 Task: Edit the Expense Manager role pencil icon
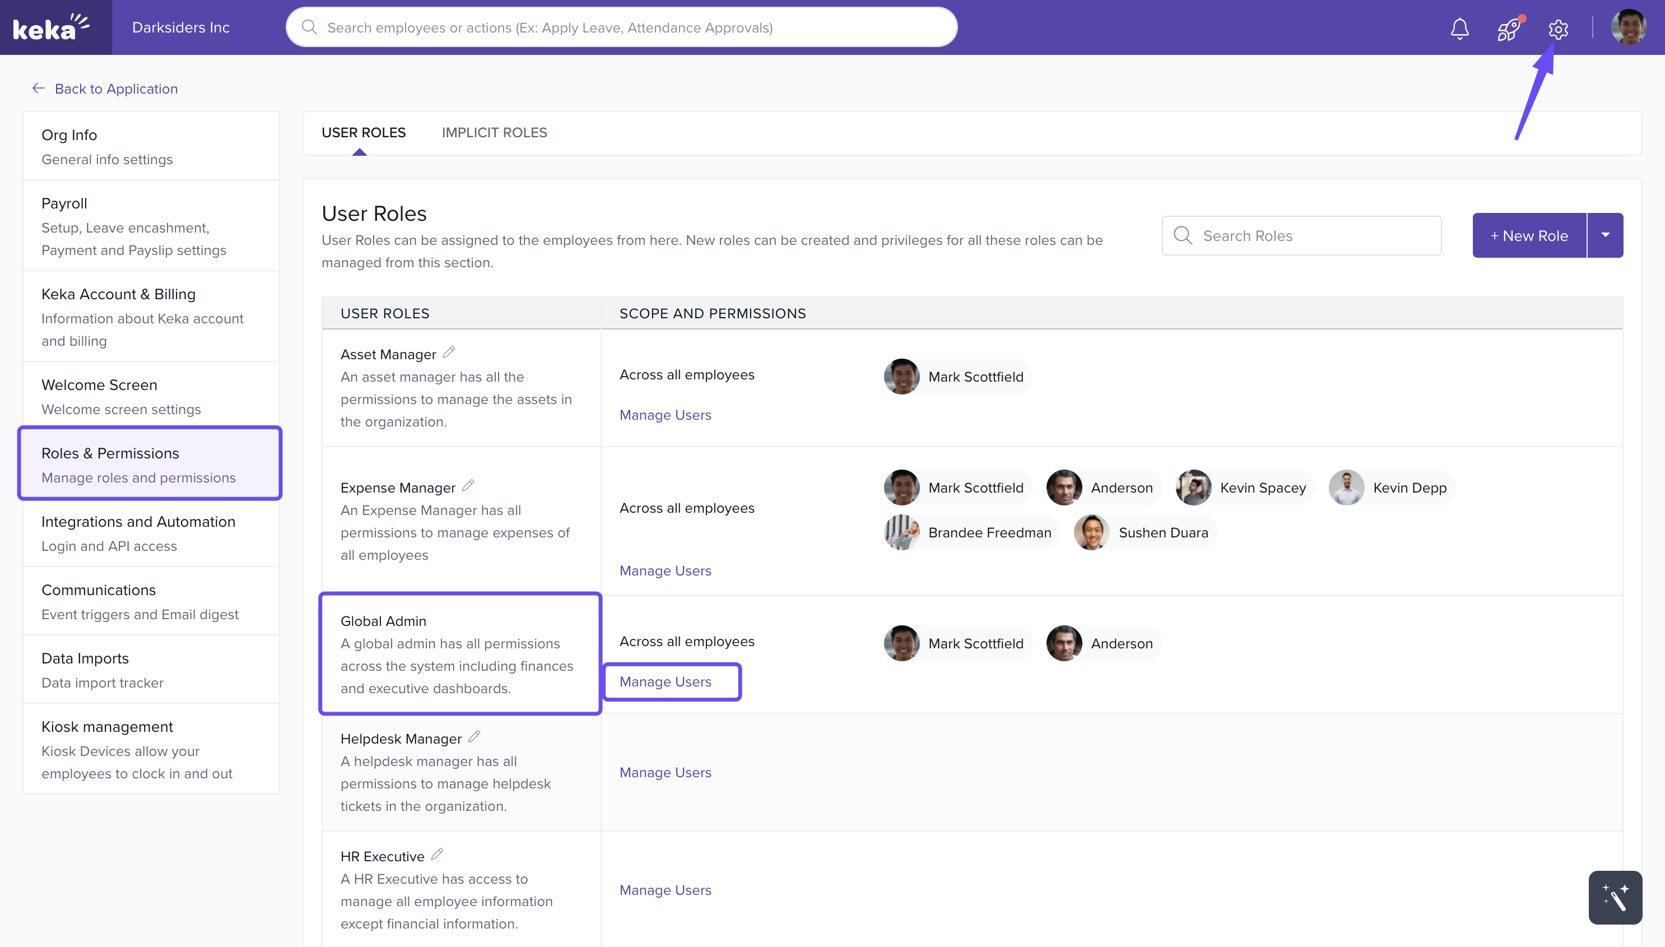point(468,486)
